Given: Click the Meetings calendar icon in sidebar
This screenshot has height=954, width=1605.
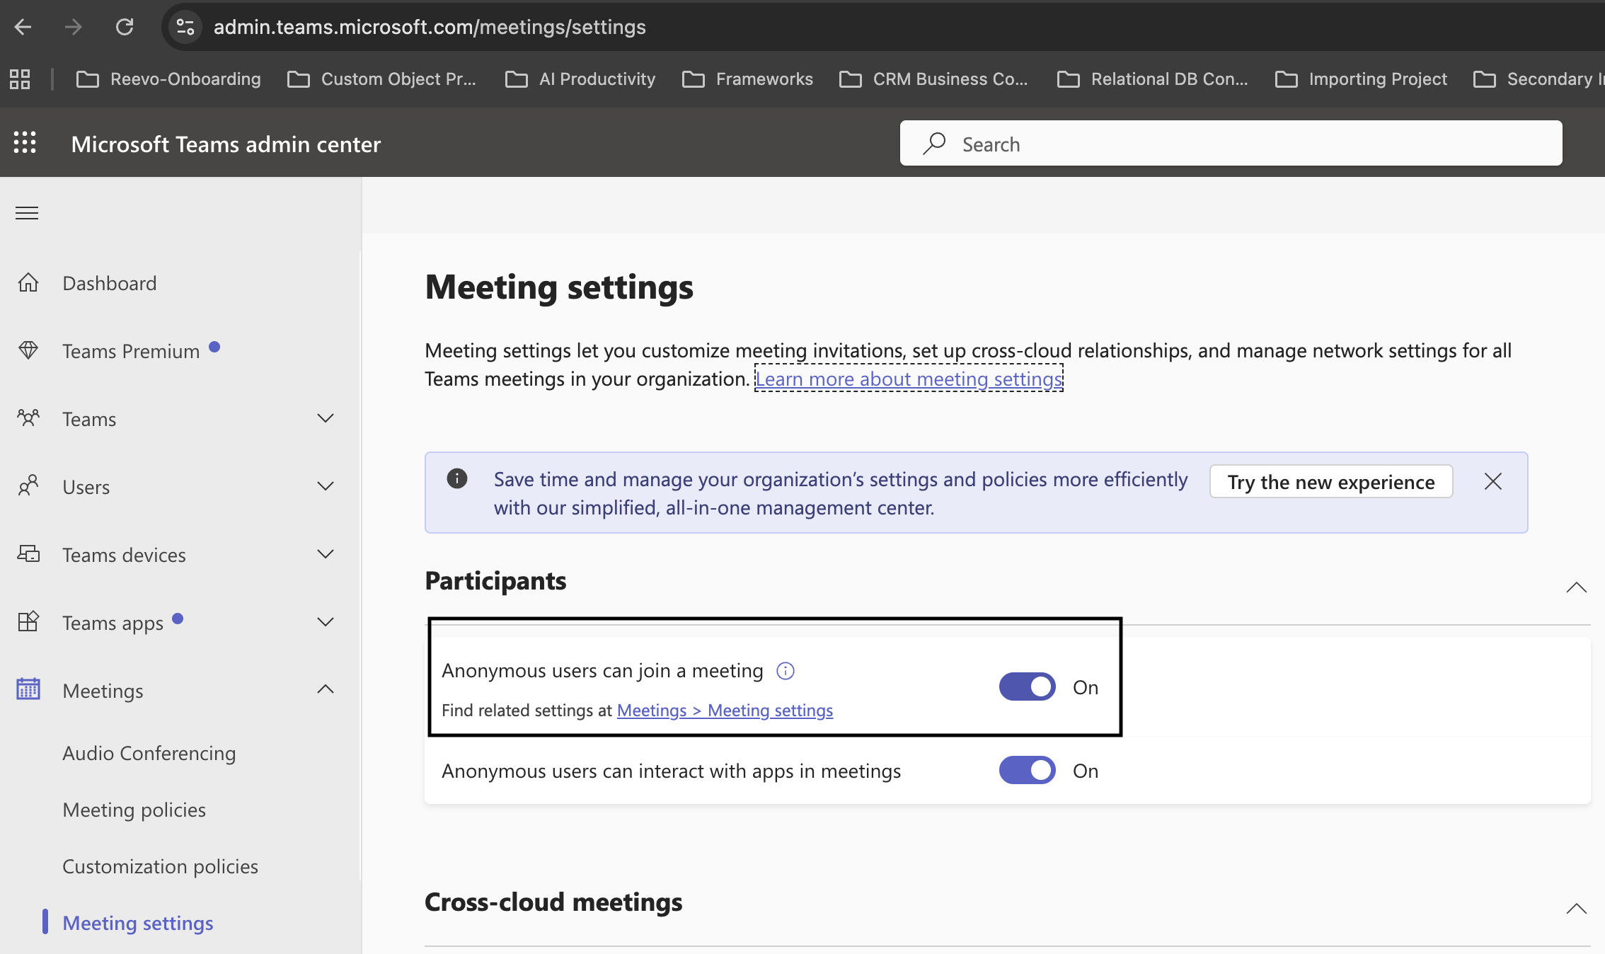Looking at the screenshot, I should pyautogui.click(x=28, y=689).
